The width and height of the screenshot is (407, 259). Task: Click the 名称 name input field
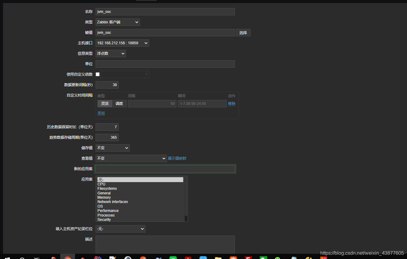pos(165,12)
